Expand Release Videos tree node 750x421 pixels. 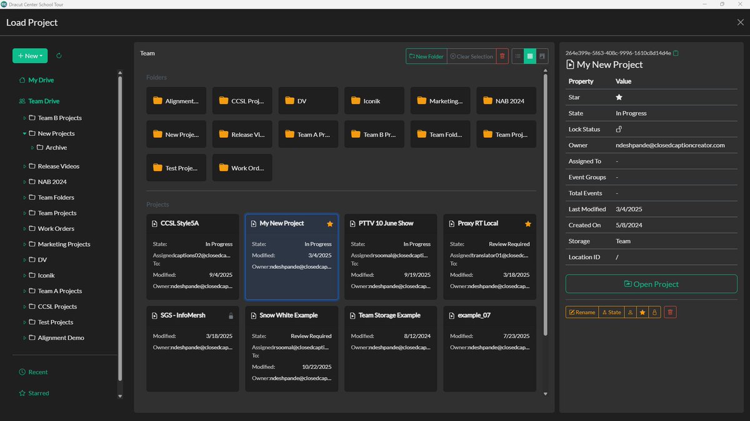[24, 167]
